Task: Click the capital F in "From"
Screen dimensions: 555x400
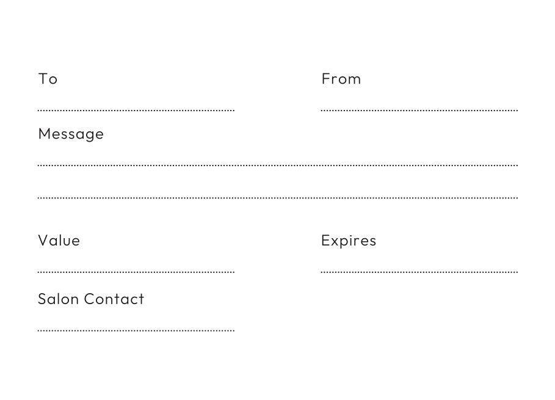Action: [325, 79]
